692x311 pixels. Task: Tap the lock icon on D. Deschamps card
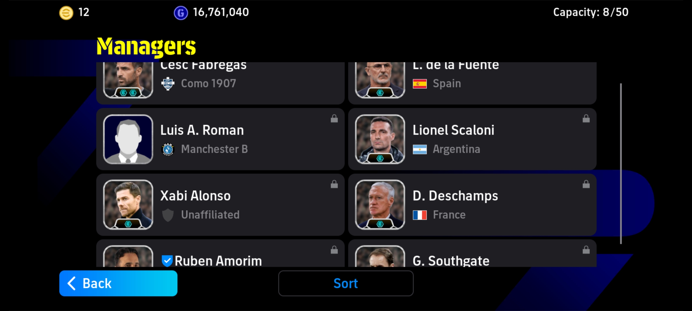(x=586, y=184)
